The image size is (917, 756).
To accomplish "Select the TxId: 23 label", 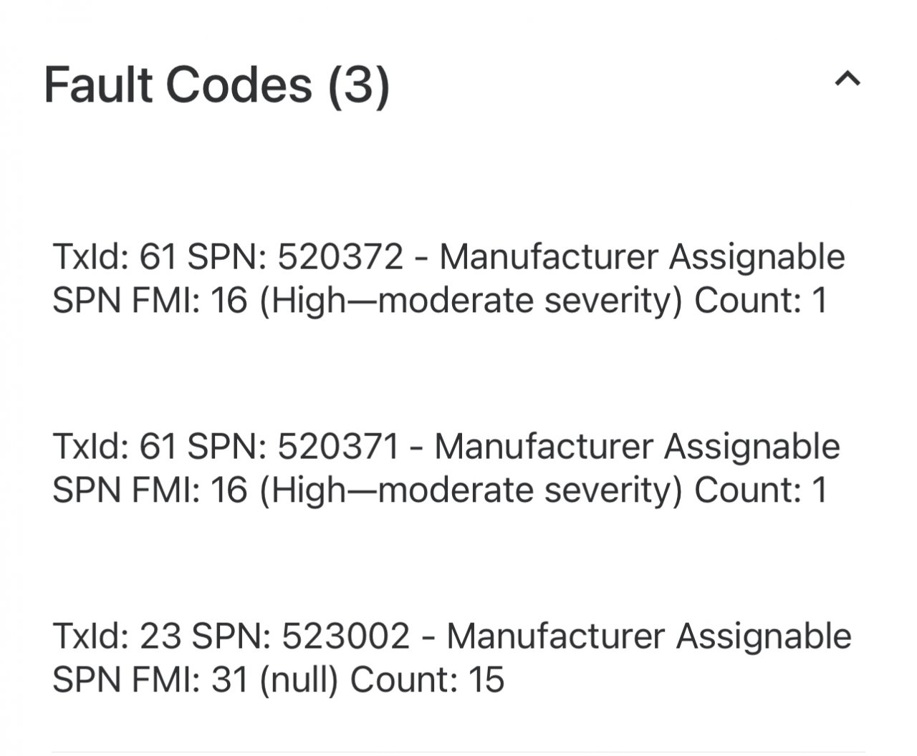I will coord(116,636).
